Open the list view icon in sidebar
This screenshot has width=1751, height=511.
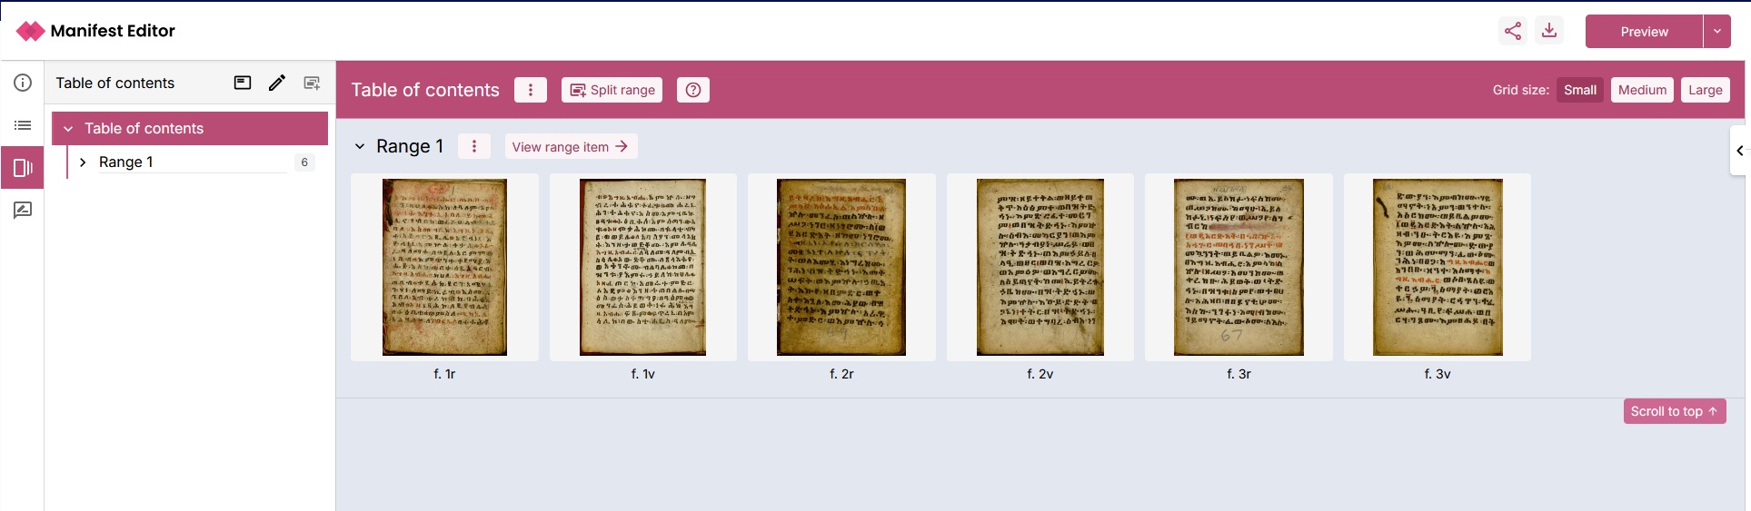coord(23,125)
